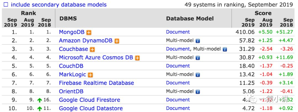This screenshot has width=298, height=112.
Task: Click Multi-model info icon in OrientDB row
Action: [x=198, y=92]
